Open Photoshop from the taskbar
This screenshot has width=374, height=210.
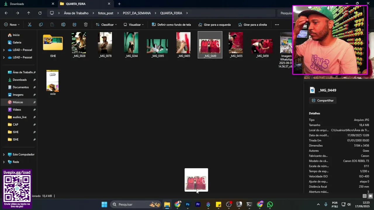pyautogui.click(x=188, y=204)
